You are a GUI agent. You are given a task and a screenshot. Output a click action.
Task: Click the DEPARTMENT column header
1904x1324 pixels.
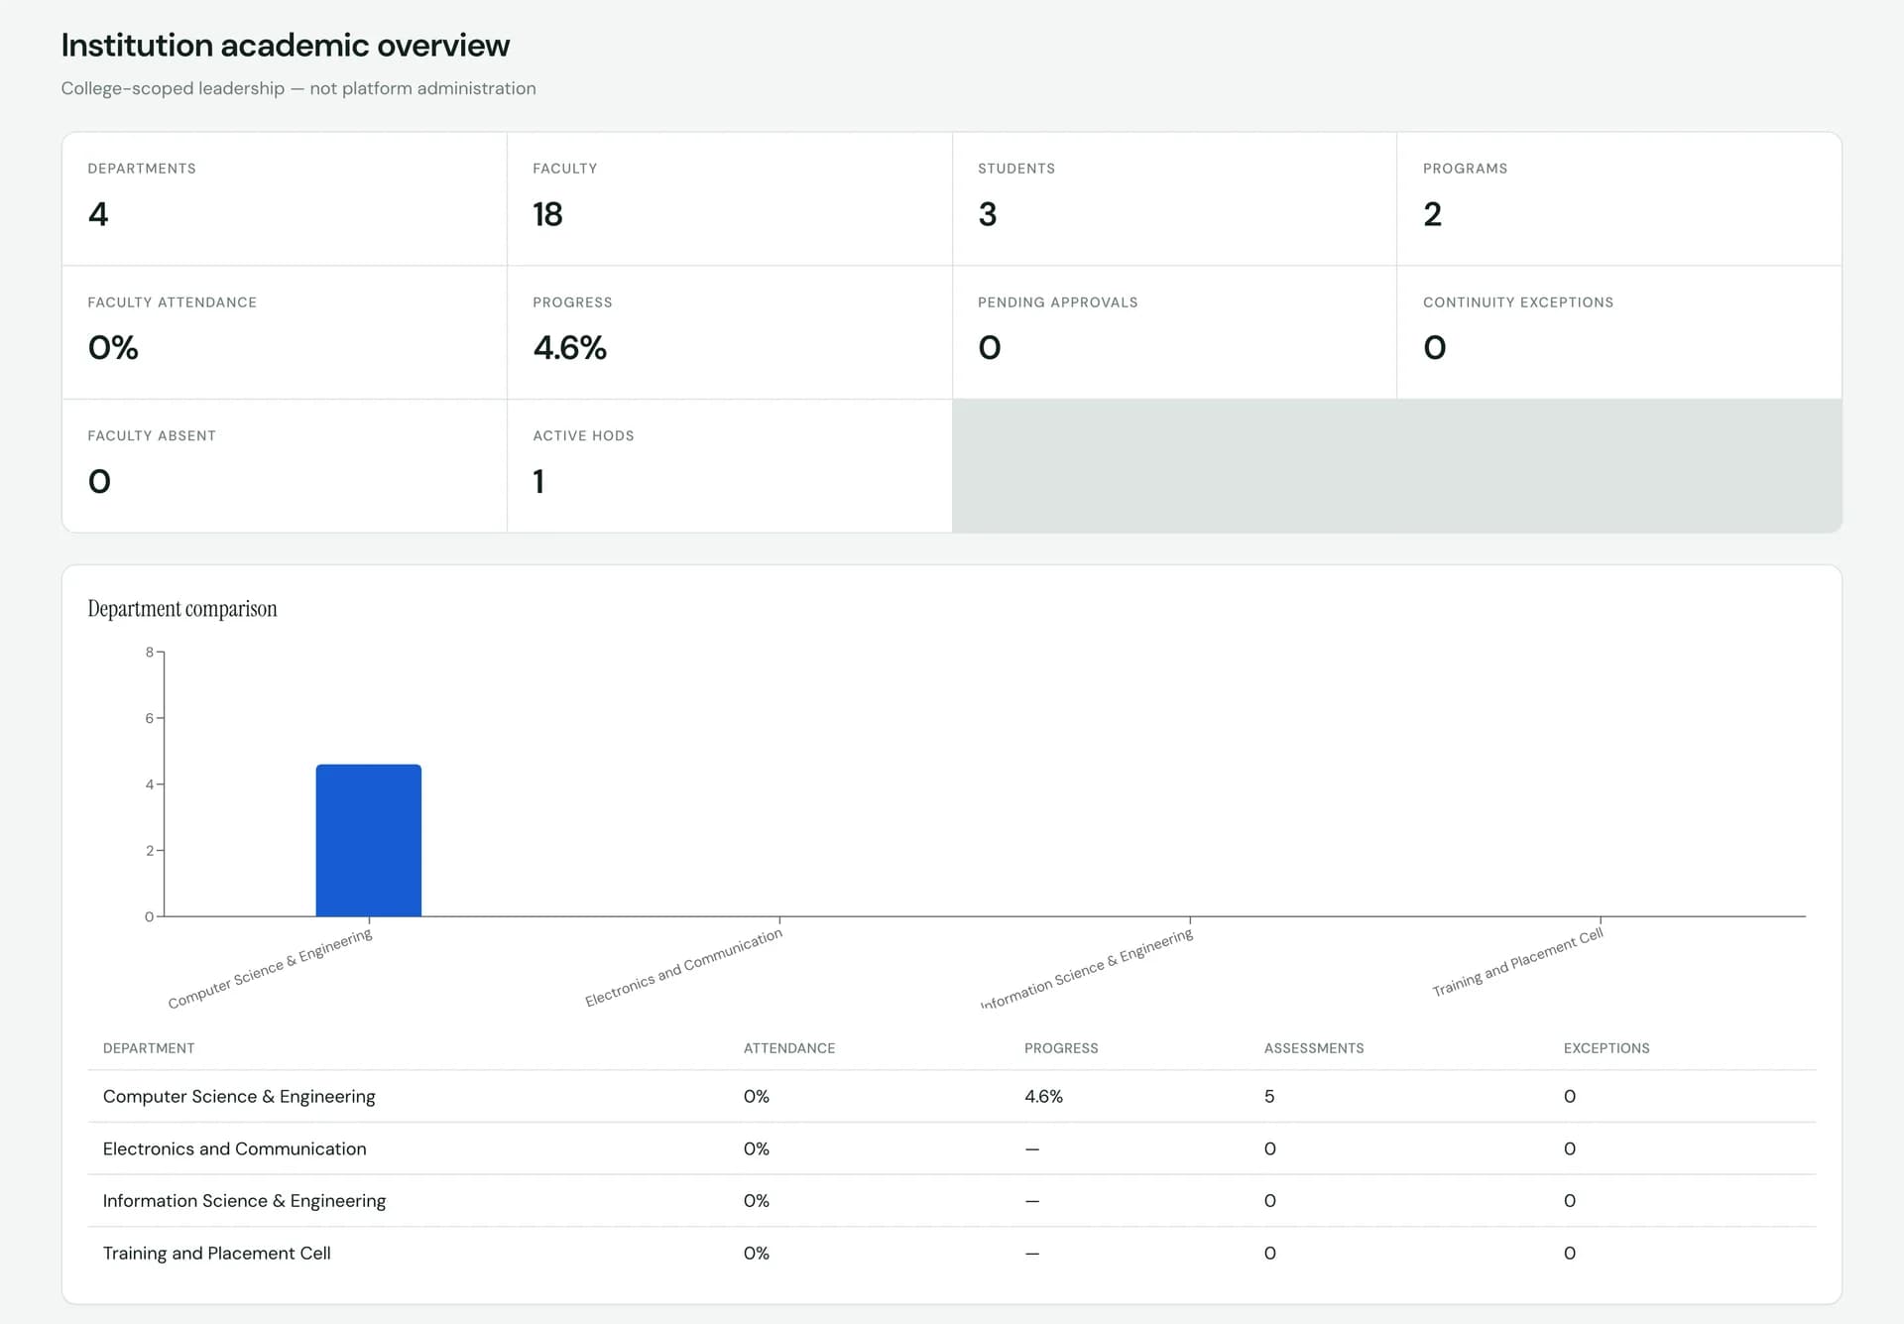tap(149, 1048)
